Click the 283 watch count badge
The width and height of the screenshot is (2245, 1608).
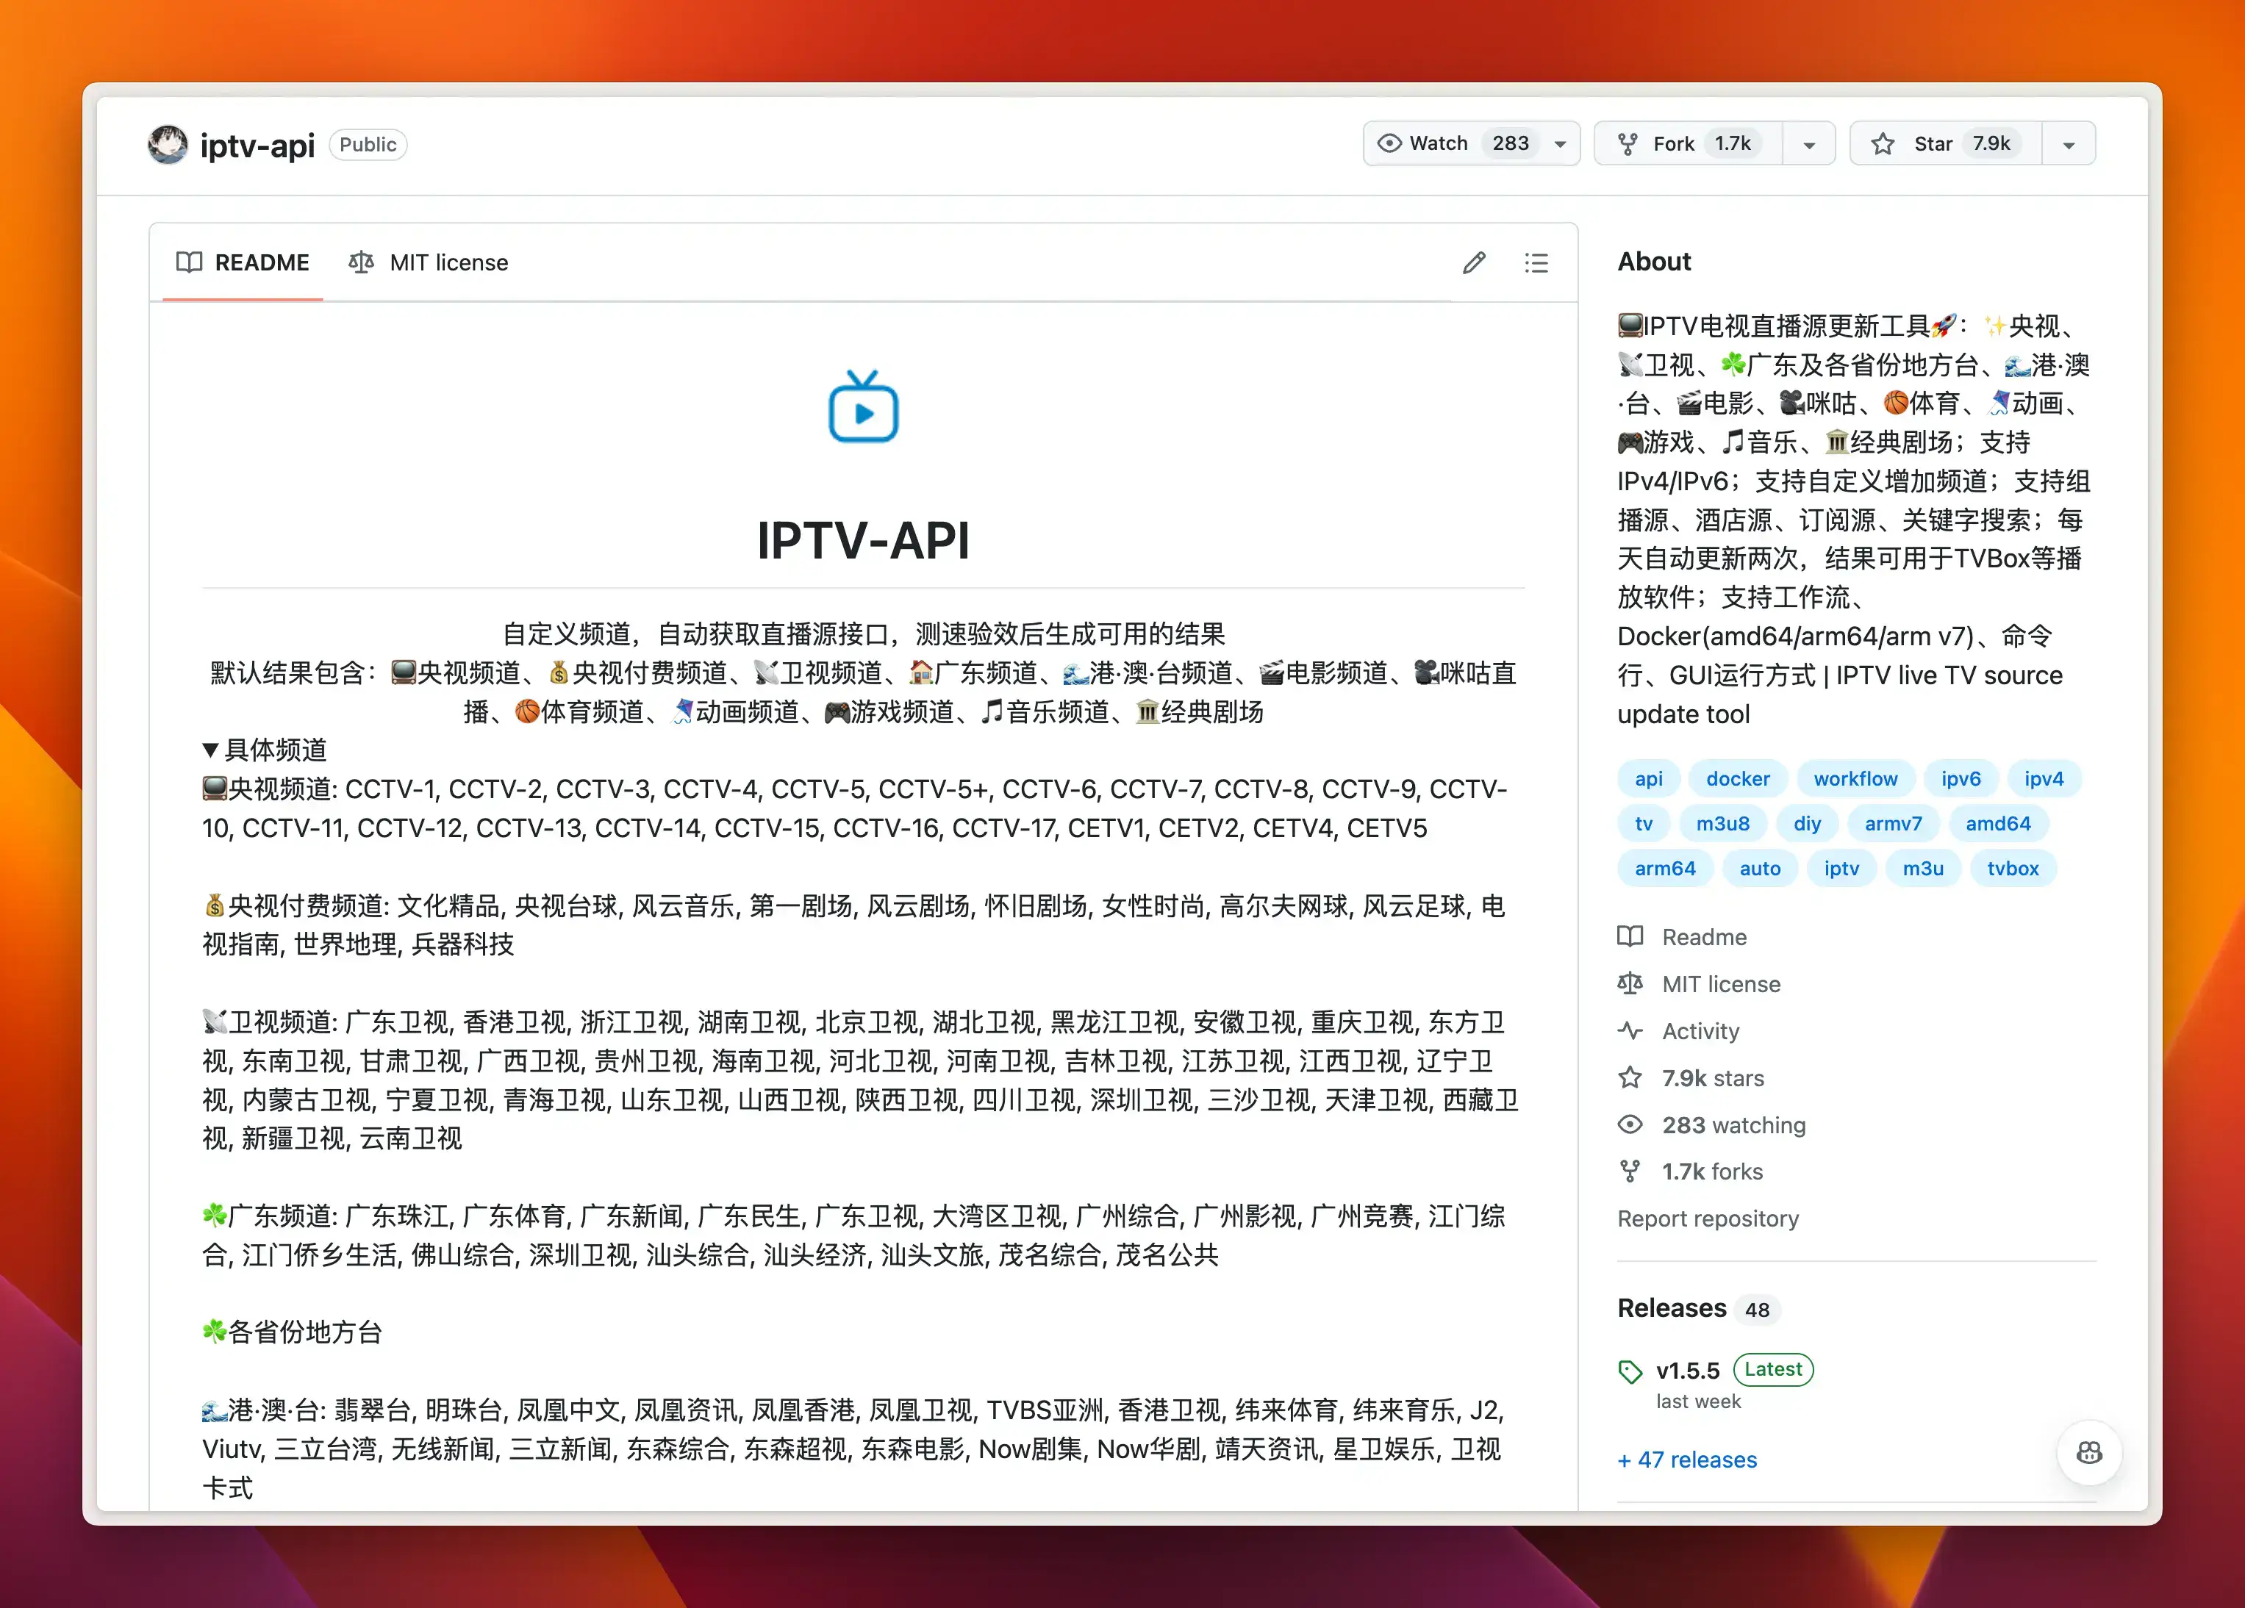1511,143
